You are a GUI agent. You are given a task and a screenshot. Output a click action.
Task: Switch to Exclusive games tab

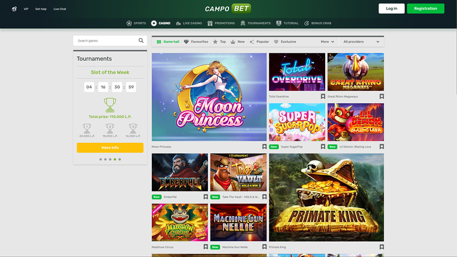point(285,42)
